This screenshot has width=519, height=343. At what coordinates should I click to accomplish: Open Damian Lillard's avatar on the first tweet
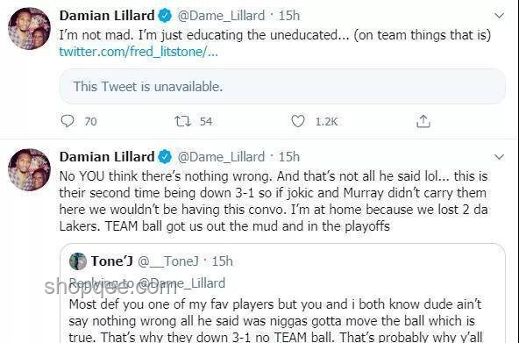pyautogui.click(x=29, y=28)
